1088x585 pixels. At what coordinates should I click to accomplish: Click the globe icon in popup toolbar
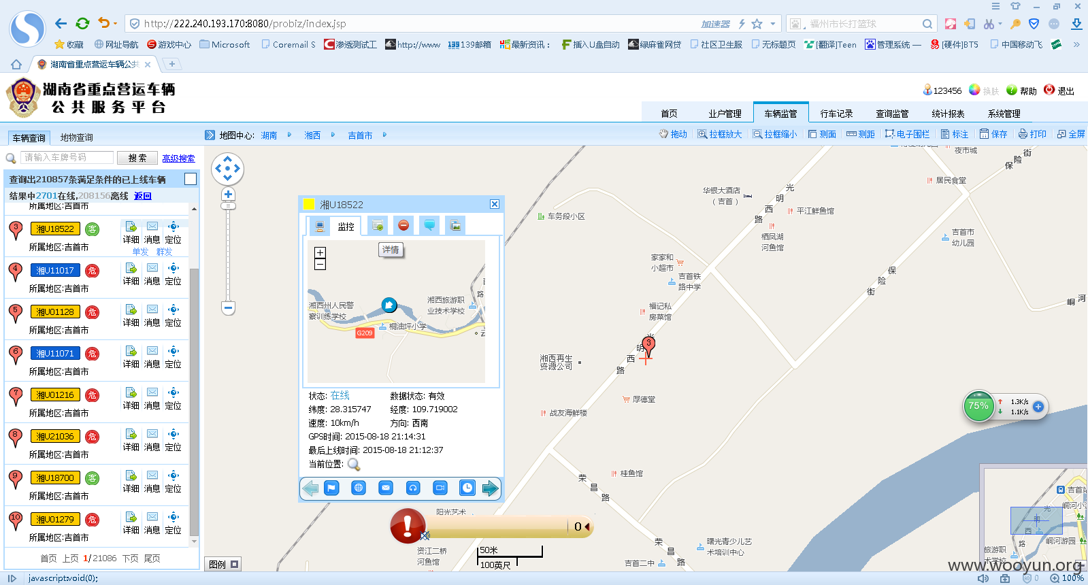pyautogui.click(x=359, y=488)
